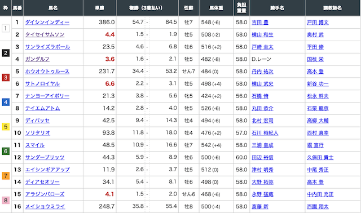Screen dimensions: 361x213
Task: Open trainer 中内田 充正 profile
Action: click(320, 194)
